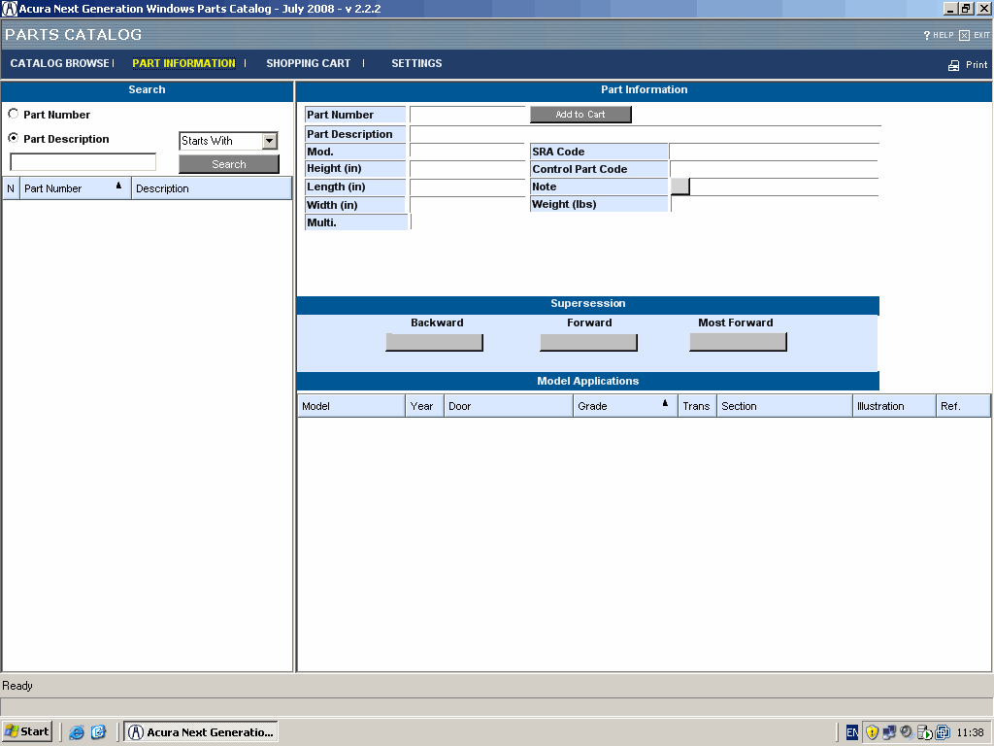Click the Add to Cart button
The image size is (994, 746).
point(580,115)
